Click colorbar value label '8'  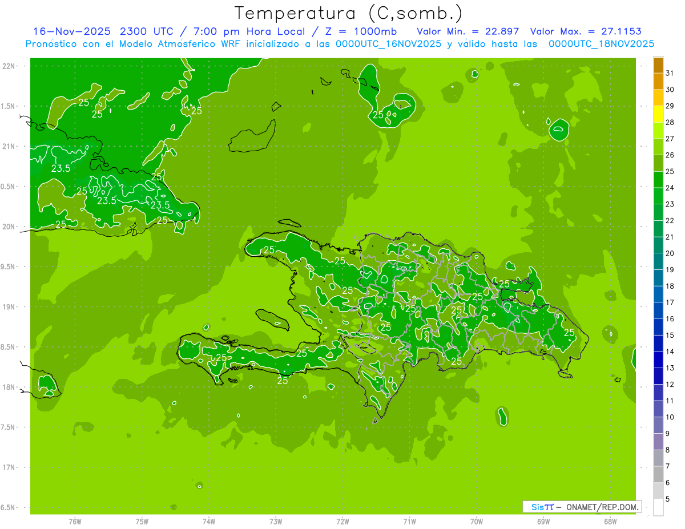(668, 450)
